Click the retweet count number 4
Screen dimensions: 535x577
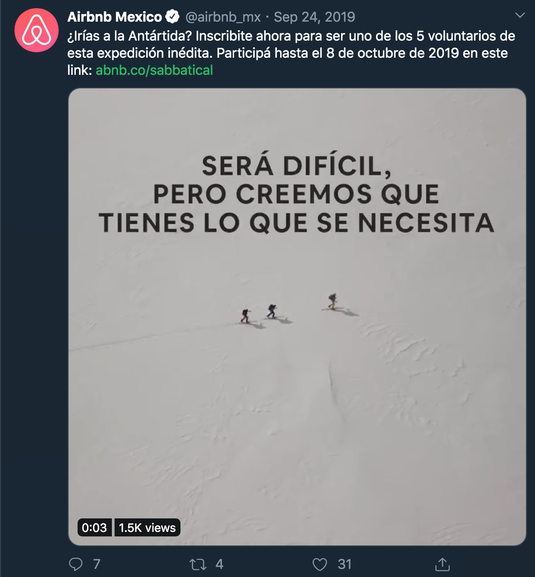219,564
